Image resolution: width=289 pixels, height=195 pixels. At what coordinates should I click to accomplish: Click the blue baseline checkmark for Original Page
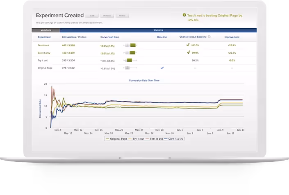pos(162,68)
